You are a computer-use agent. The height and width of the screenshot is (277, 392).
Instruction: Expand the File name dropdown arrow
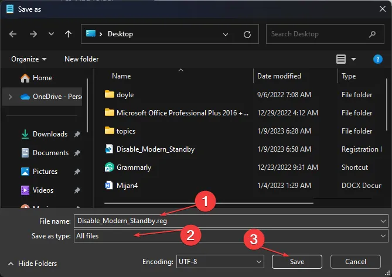click(x=383, y=221)
